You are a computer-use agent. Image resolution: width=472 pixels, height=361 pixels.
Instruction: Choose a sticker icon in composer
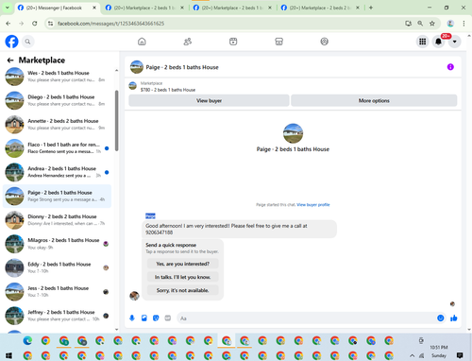156,318
